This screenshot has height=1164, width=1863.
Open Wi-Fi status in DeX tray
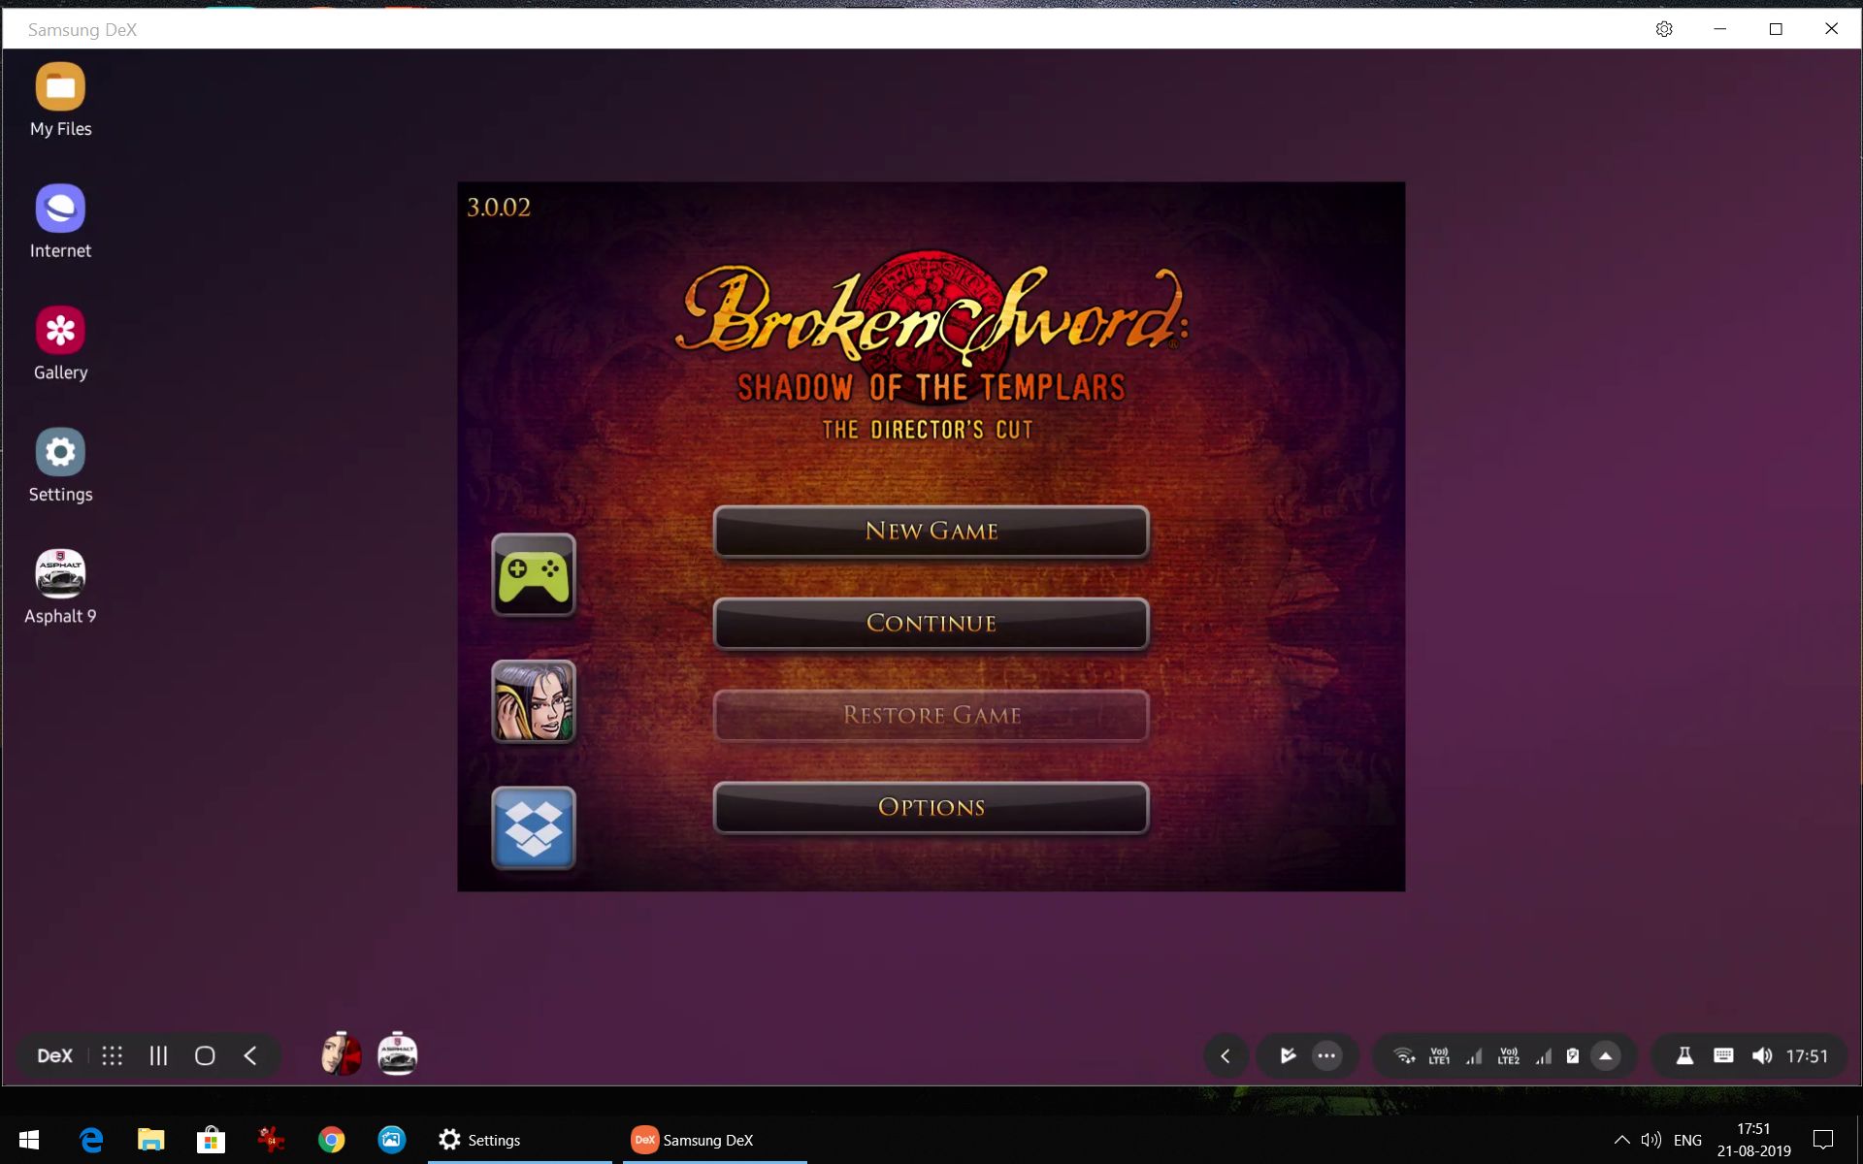click(x=1404, y=1055)
